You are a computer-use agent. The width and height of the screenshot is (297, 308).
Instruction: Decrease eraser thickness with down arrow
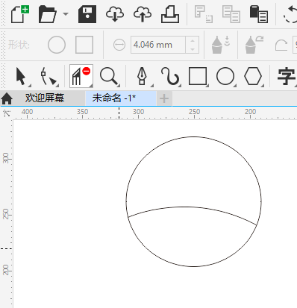coord(193,49)
